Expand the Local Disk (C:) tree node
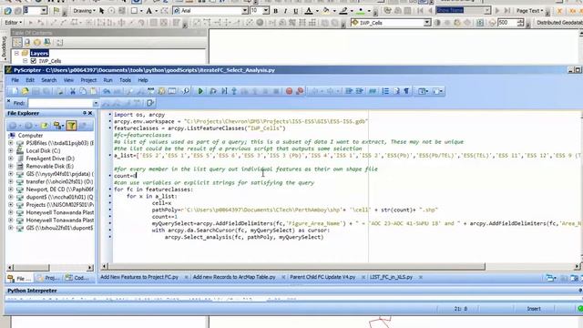Screen dimensions: 583x328 [x=11, y=150]
